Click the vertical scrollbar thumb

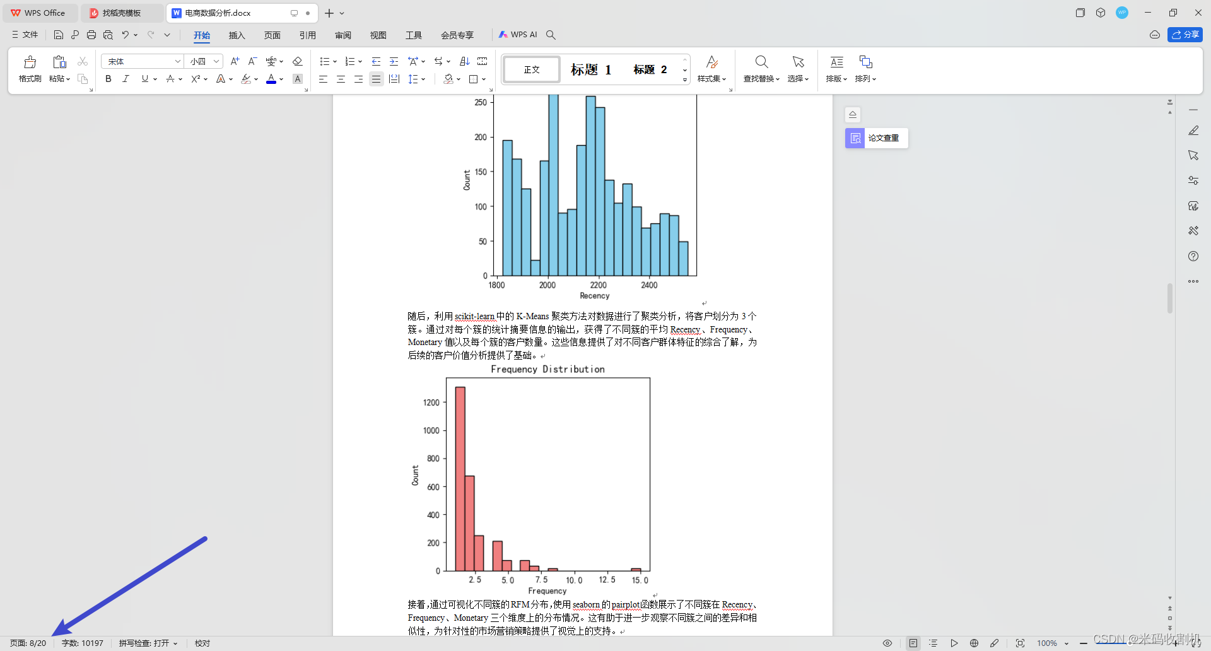1170,298
